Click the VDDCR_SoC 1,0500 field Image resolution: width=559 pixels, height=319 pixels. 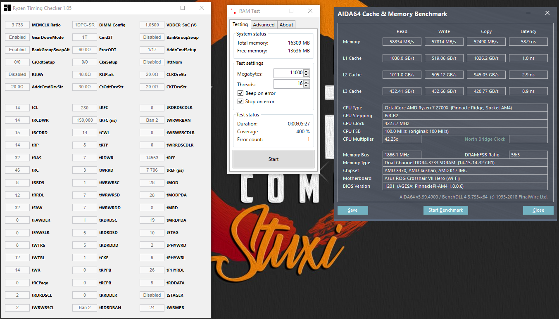[x=152, y=25]
